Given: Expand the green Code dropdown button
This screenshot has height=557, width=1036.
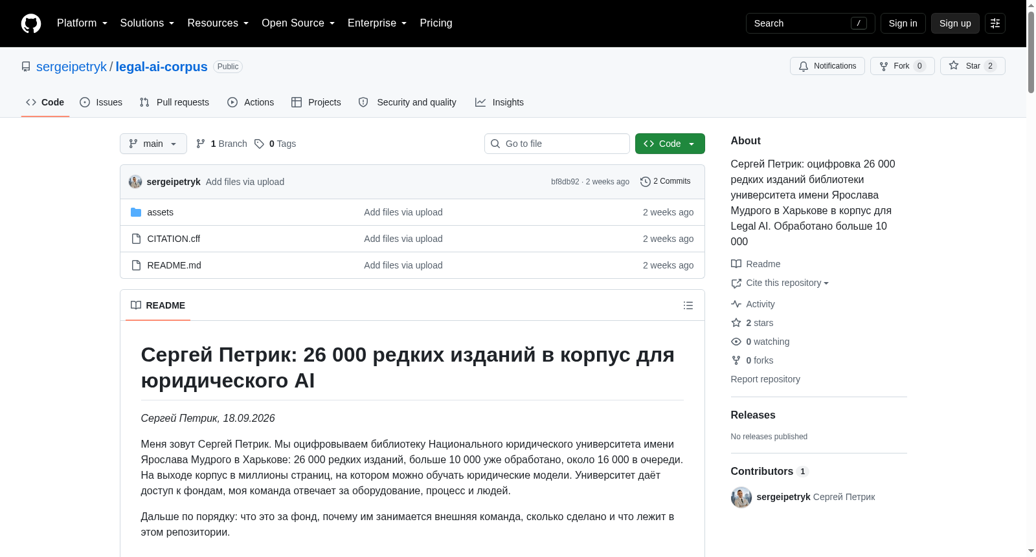Looking at the screenshot, I should click(670, 144).
